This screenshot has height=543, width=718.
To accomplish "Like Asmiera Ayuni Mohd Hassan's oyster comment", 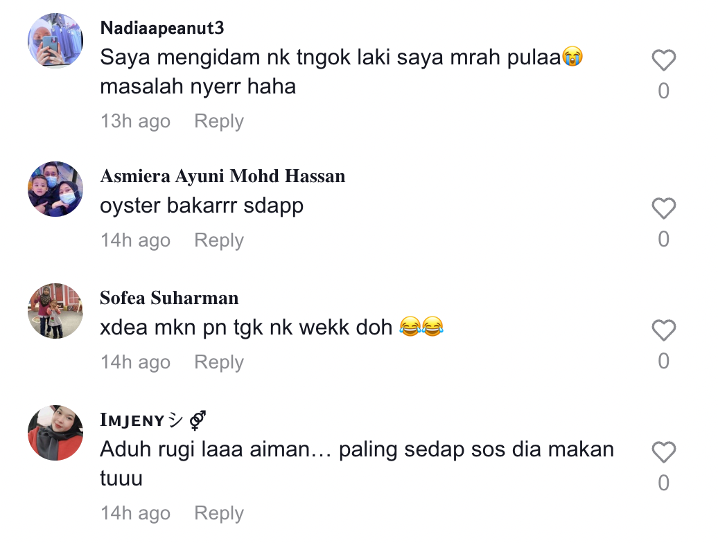I will [x=663, y=208].
